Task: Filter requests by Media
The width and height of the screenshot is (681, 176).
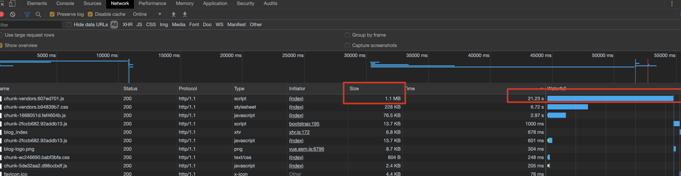Action: point(178,25)
